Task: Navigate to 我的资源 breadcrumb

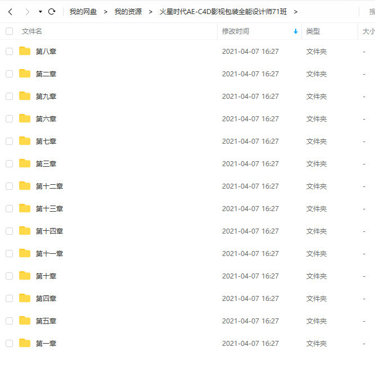Action: tap(128, 12)
